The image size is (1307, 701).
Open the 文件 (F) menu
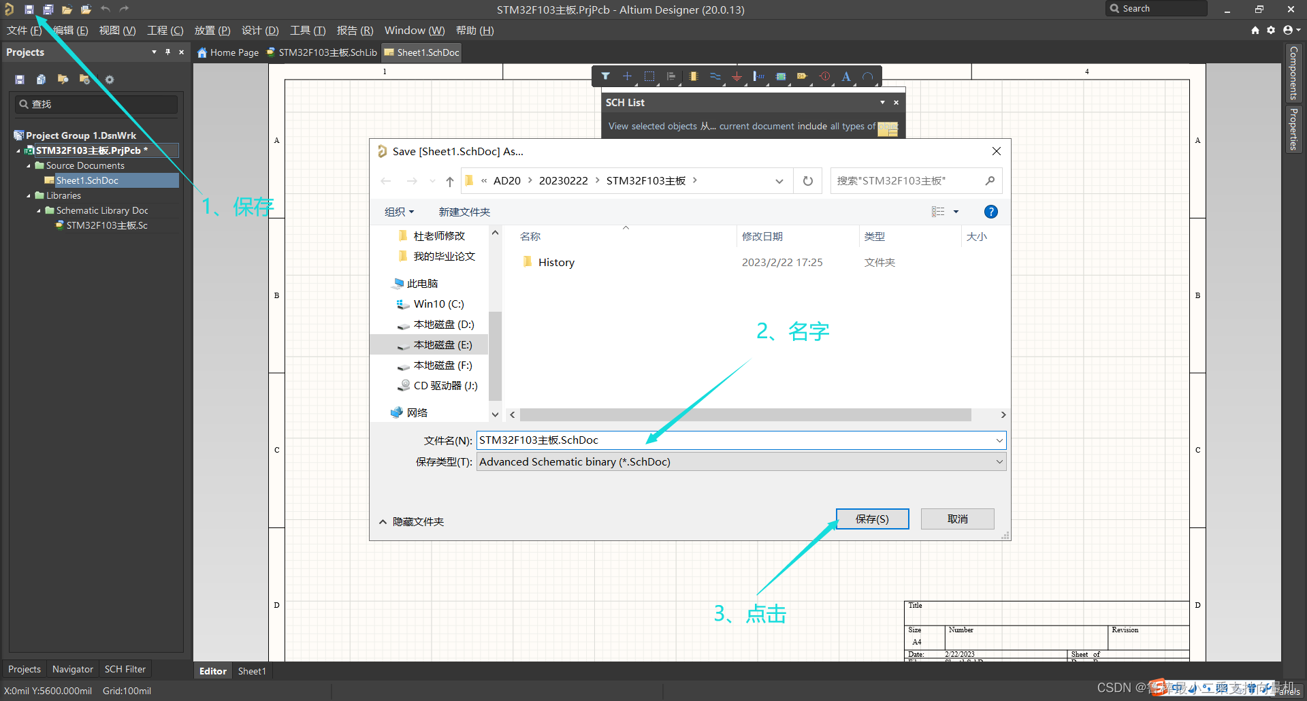pos(25,31)
